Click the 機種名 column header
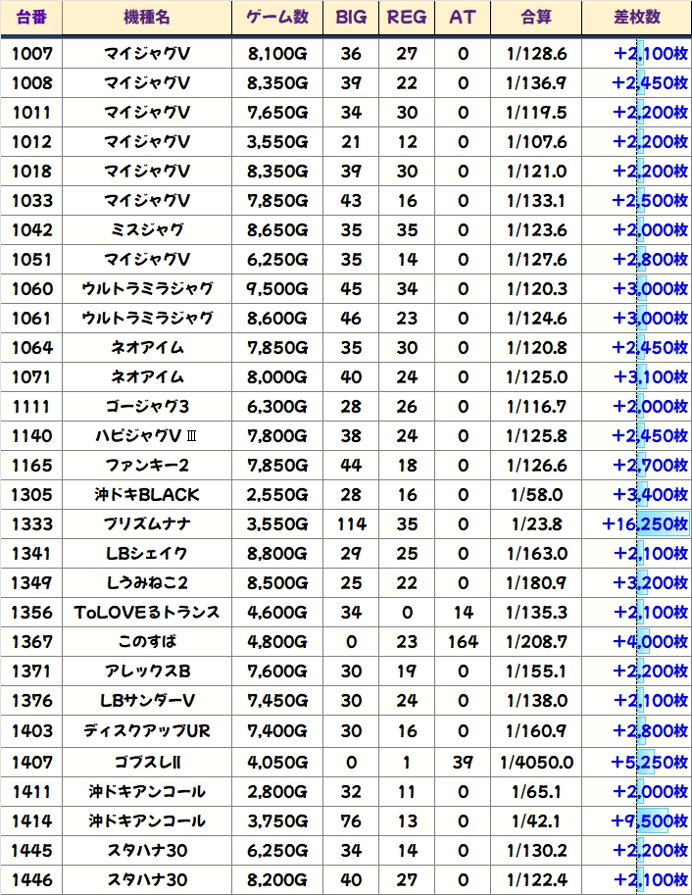692x895 pixels. pos(146,18)
